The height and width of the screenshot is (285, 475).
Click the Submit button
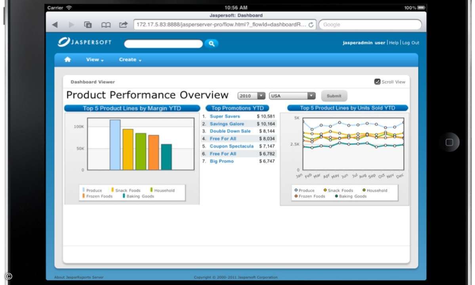(x=334, y=96)
